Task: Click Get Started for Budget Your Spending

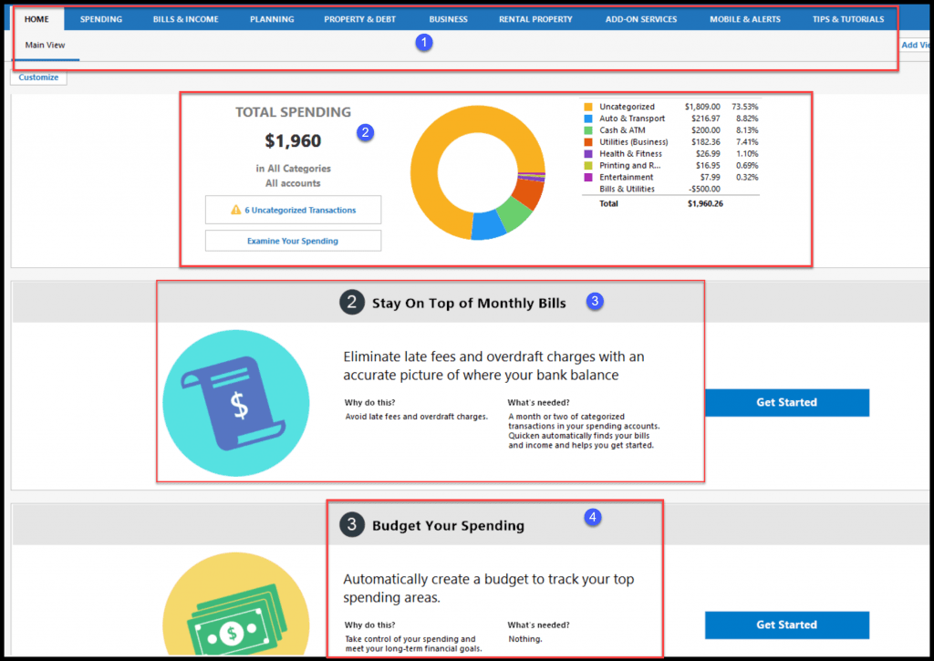Action: pos(787,625)
